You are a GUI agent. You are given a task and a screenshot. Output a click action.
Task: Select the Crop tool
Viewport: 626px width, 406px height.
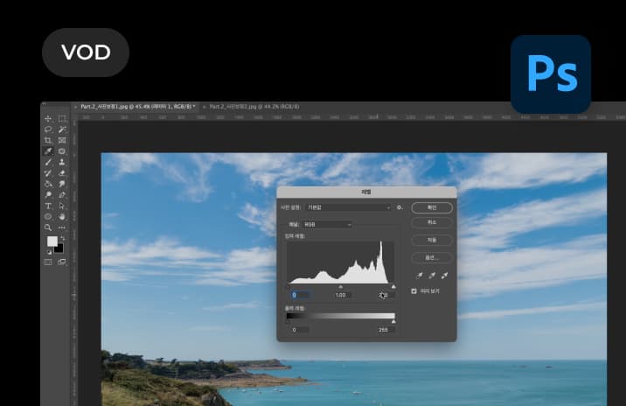(48, 140)
